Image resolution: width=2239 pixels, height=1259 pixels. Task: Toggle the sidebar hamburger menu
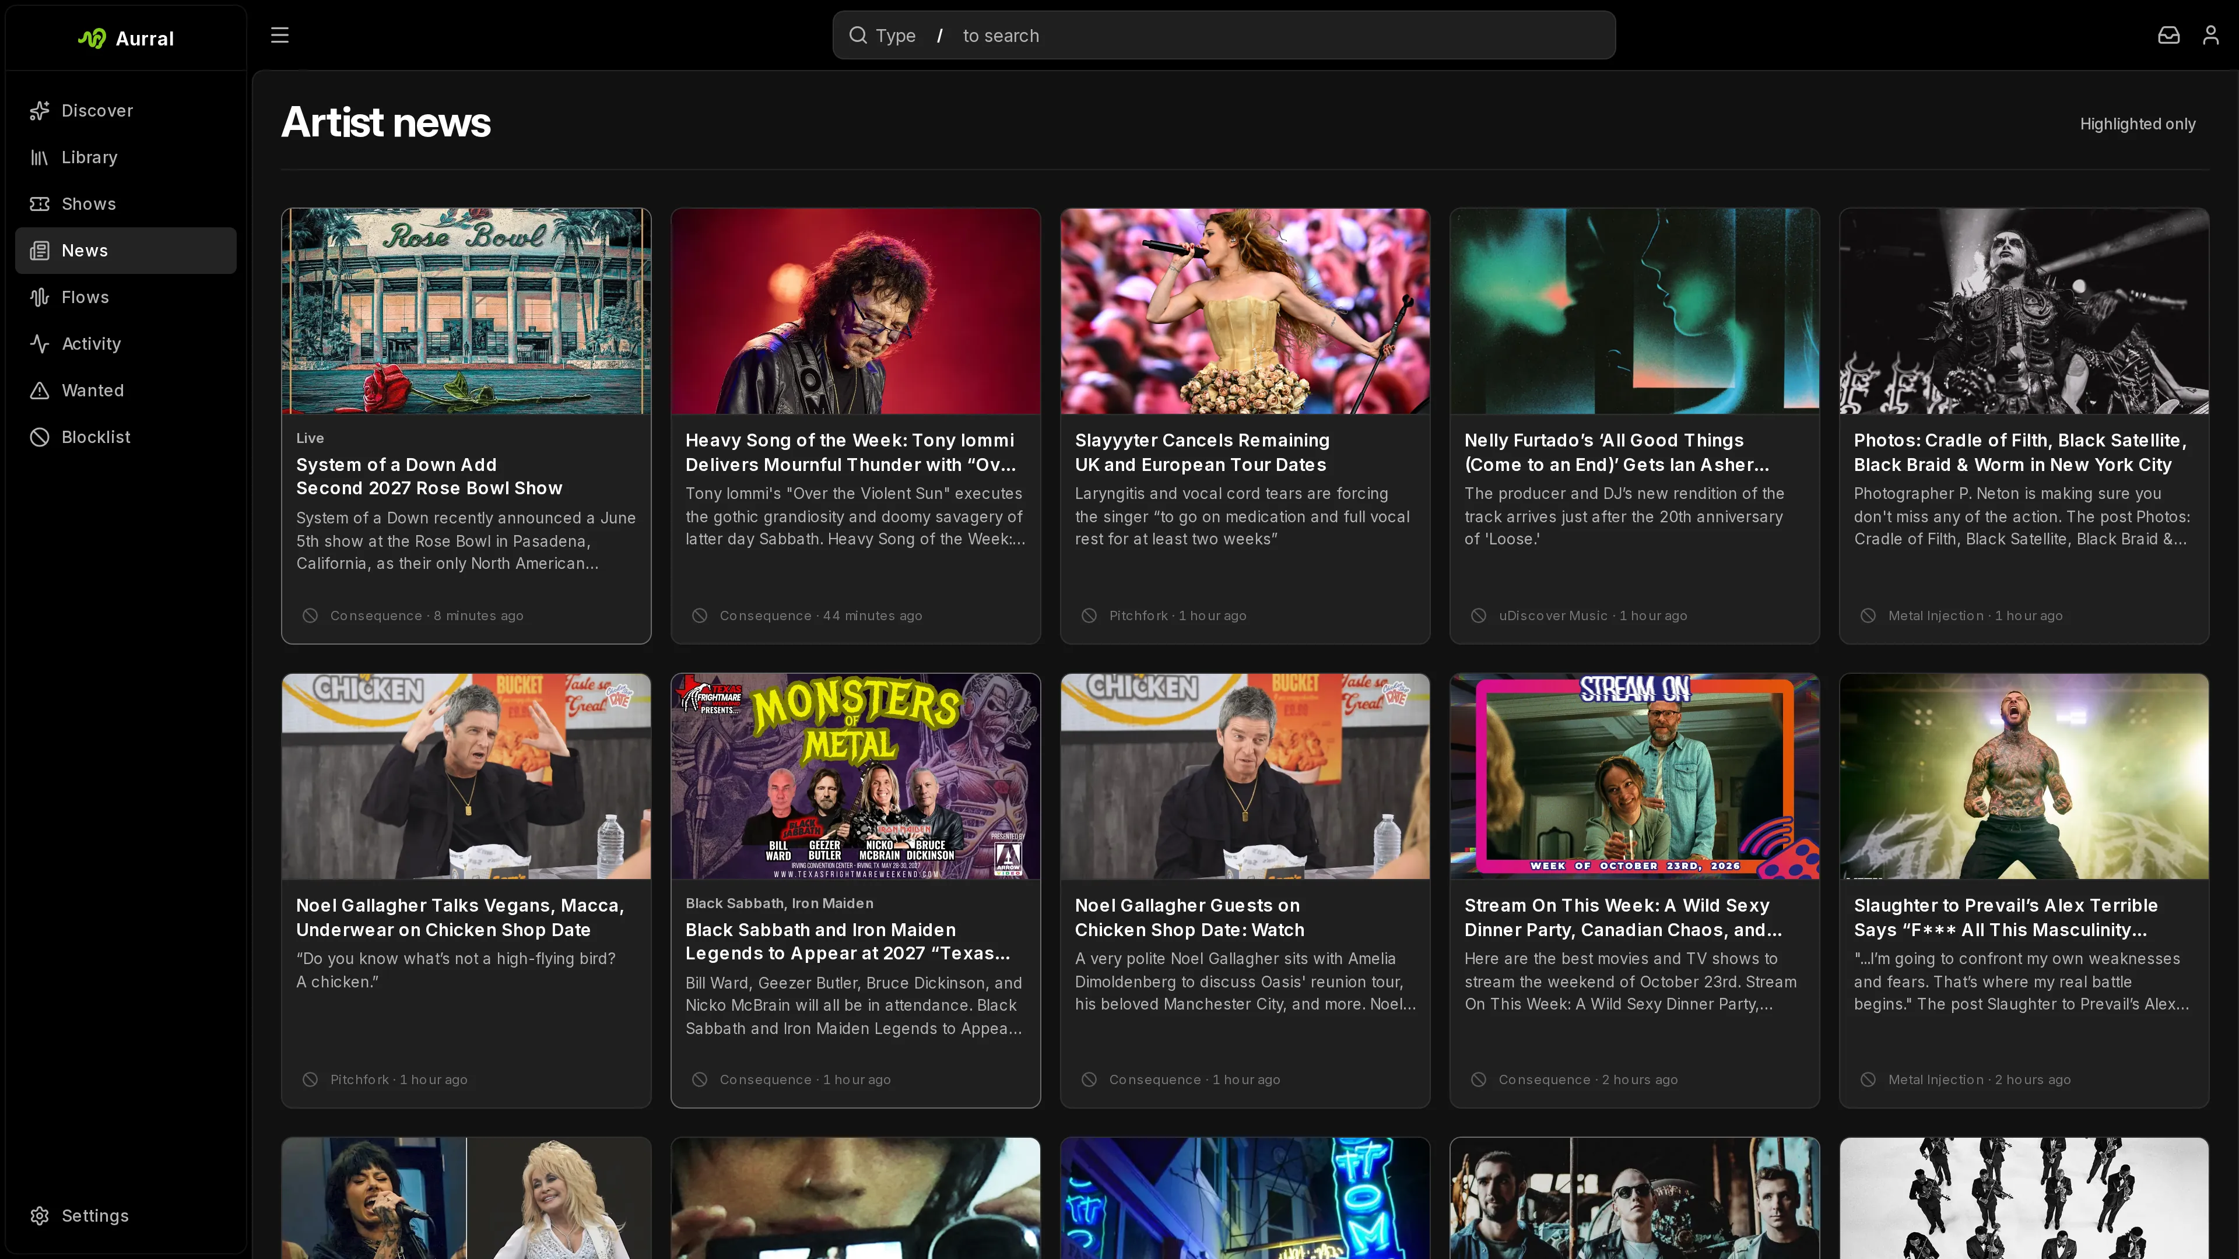[280, 36]
